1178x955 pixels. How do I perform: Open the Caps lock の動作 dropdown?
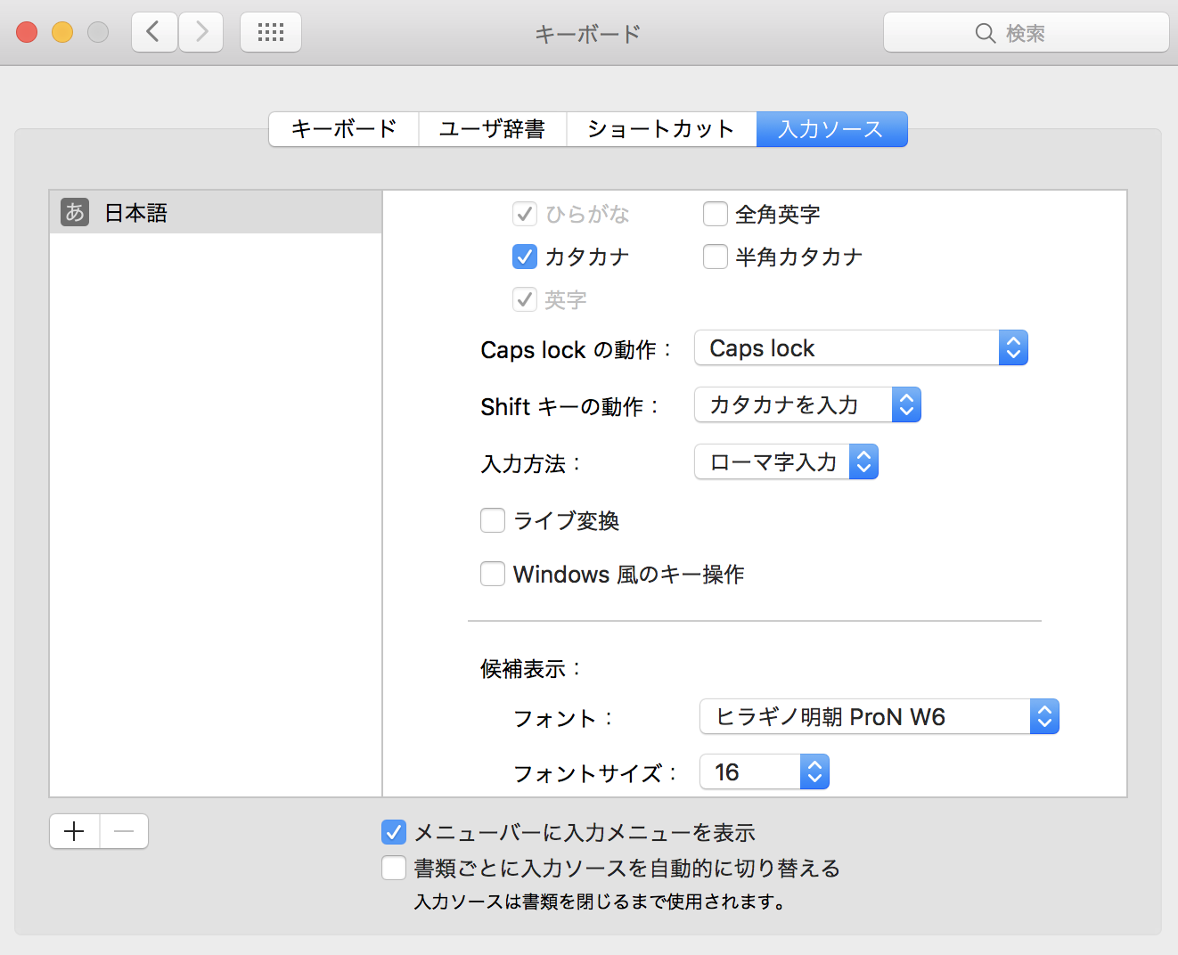[x=861, y=348]
